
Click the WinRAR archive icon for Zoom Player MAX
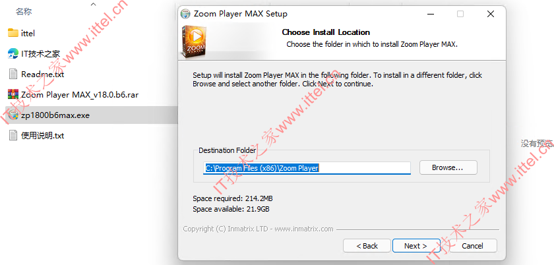click(x=13, y=95)
